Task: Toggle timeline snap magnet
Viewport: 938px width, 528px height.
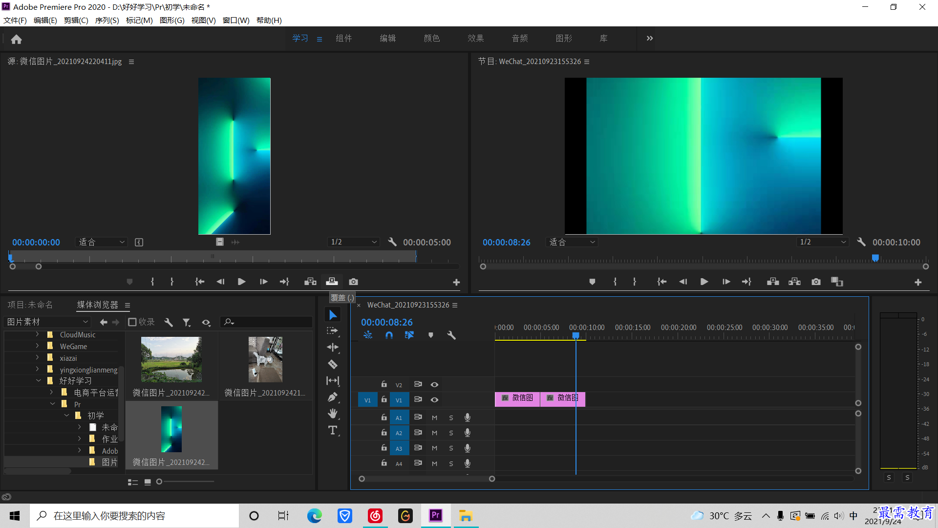Action: tap(389, 335)
